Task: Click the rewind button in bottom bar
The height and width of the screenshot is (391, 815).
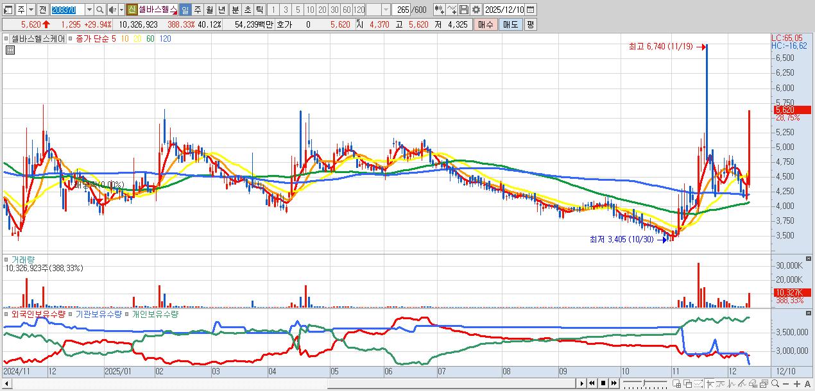Action: tap(592, 383)
